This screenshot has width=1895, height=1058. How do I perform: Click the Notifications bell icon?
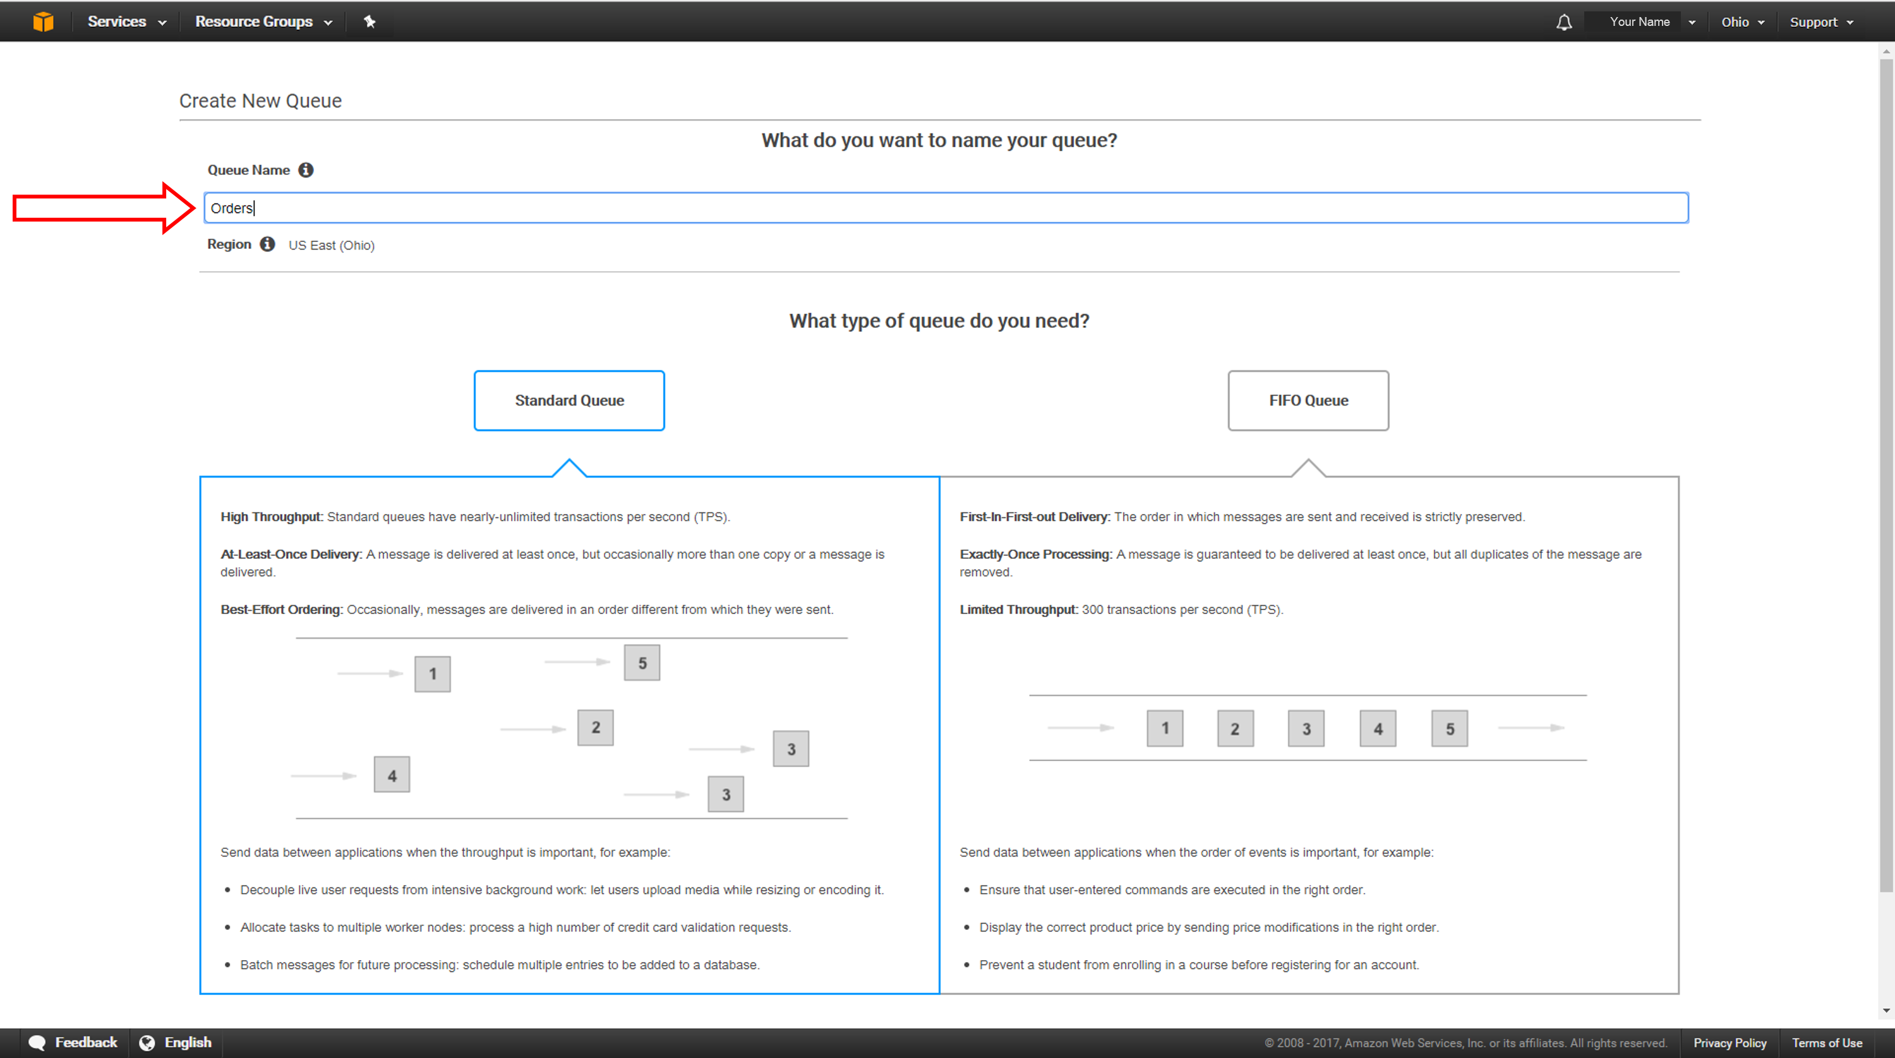point(1563,21)
